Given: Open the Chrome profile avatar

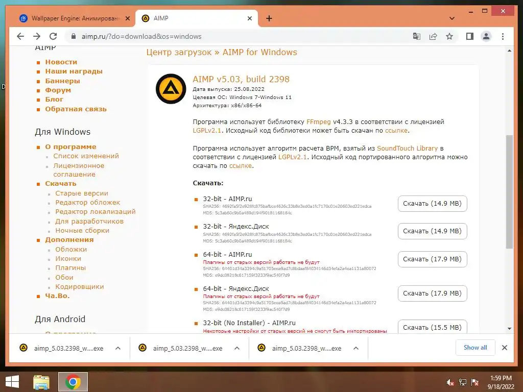Looking at the screenshot, I should (x=486, y=36).
